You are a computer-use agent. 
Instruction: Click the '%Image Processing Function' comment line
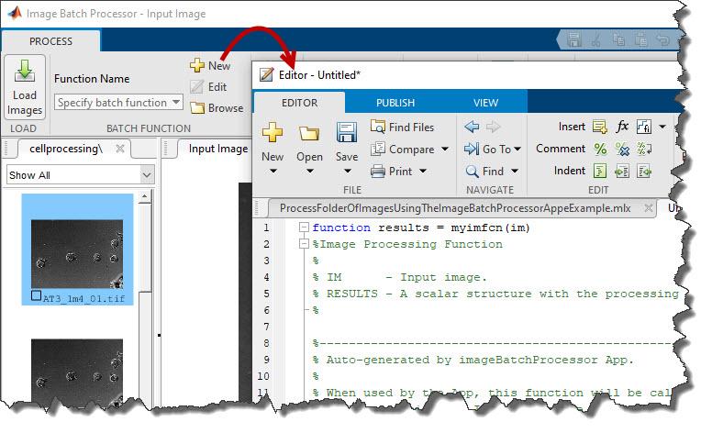point(407,244)
